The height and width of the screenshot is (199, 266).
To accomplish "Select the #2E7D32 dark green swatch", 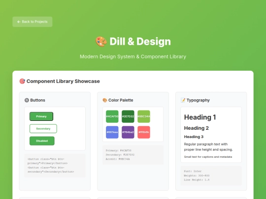I will click(128, 116).
